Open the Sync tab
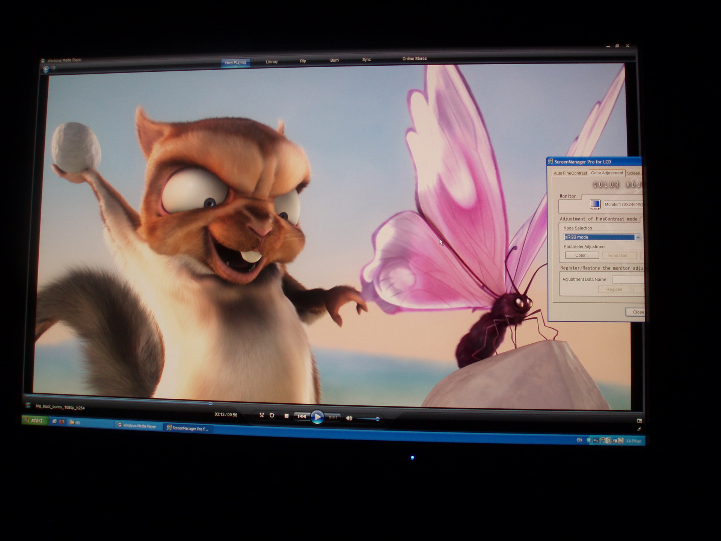The image size is (721, 541). tap(367, 59)
